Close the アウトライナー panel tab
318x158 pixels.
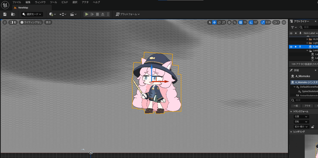pos(315,21)
